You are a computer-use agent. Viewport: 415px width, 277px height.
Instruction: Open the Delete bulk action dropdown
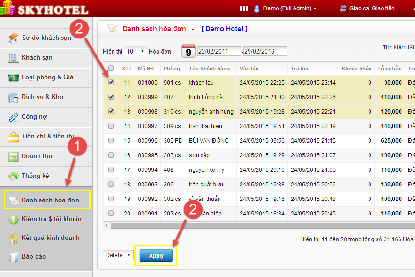point(118,255)
